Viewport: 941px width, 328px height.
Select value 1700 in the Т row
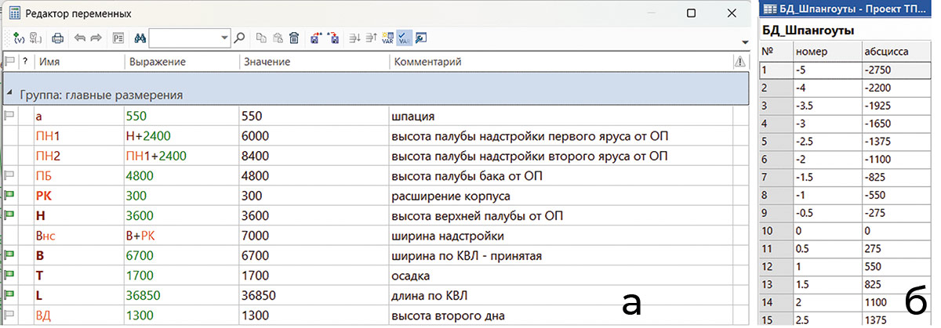(257, 276)
